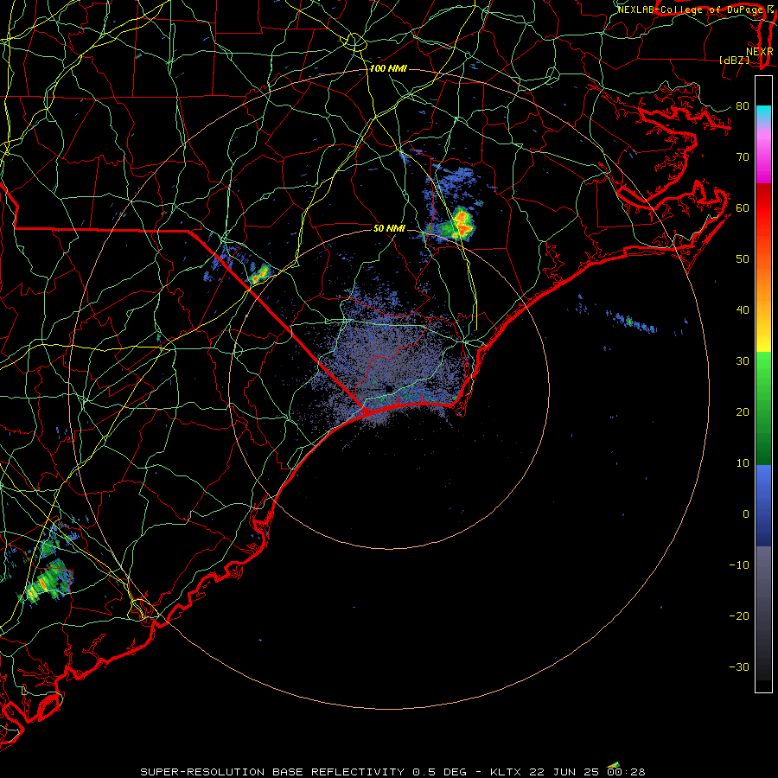Click the 30 value on dBZ scale
This screenshot has width=778, height=778.
click(743, 361)
